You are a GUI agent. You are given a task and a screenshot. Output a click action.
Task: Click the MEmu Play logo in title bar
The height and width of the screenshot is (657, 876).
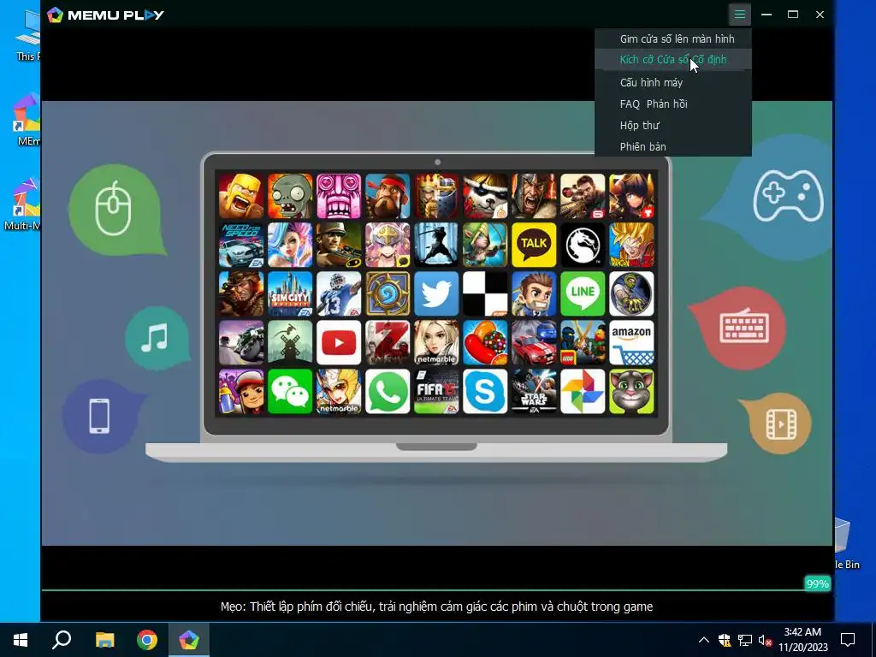[x=105, y=15]
